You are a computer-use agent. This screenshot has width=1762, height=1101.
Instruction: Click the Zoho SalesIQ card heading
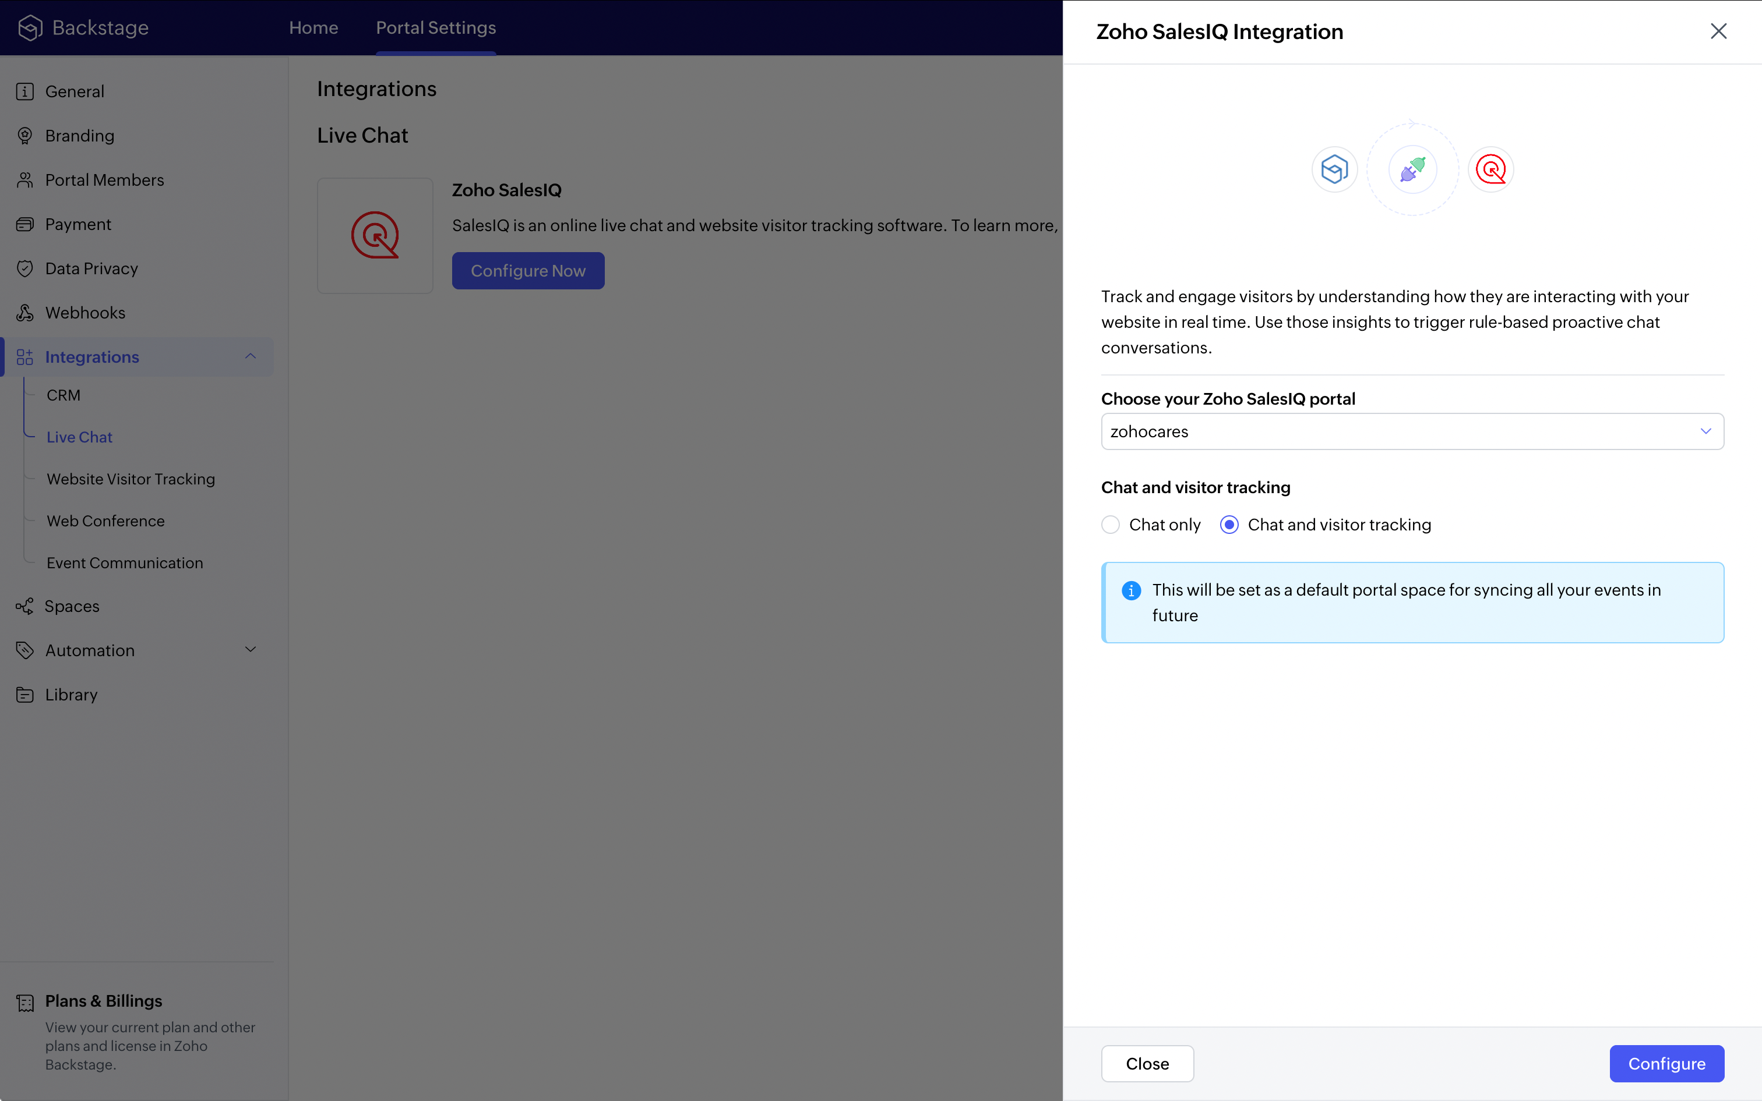[x=506, y=190]
